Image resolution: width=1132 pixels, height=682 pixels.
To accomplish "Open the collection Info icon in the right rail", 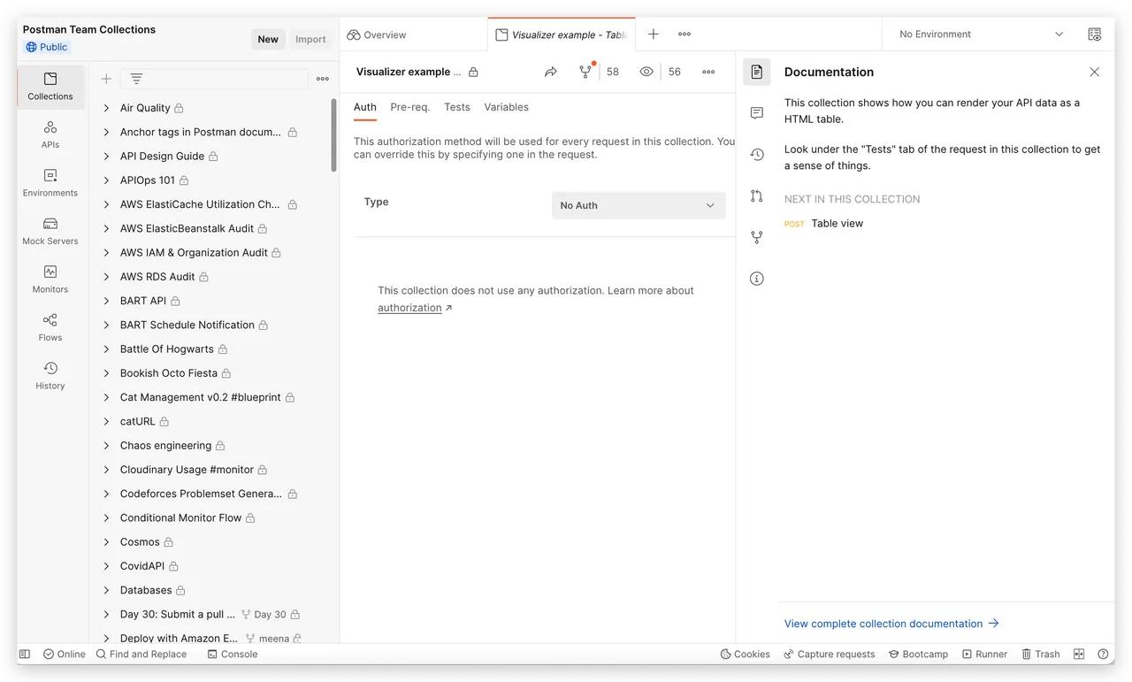I will (757, 279).
